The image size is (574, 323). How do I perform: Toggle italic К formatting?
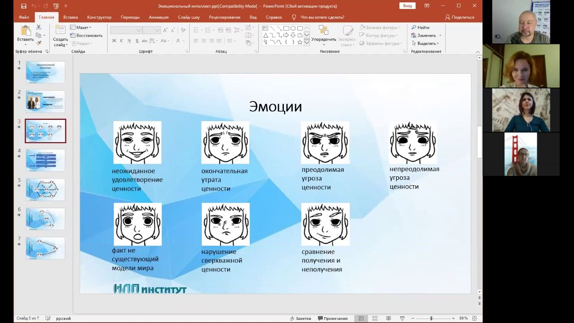122,40
